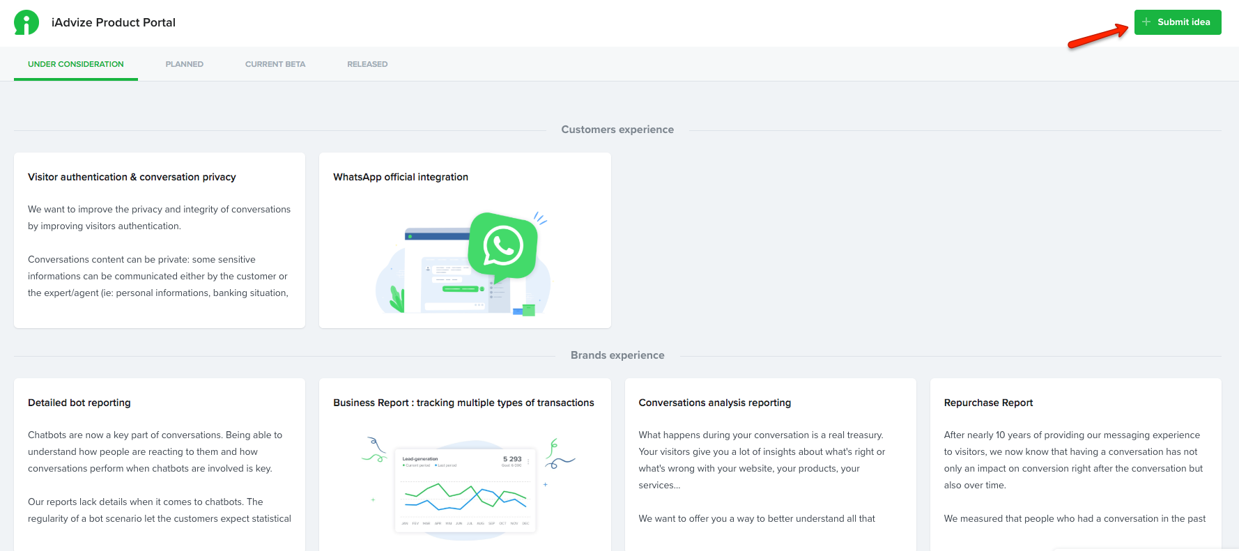Click the Customers experience section heading
1239x551 pixels.
(x=617, y=130)
